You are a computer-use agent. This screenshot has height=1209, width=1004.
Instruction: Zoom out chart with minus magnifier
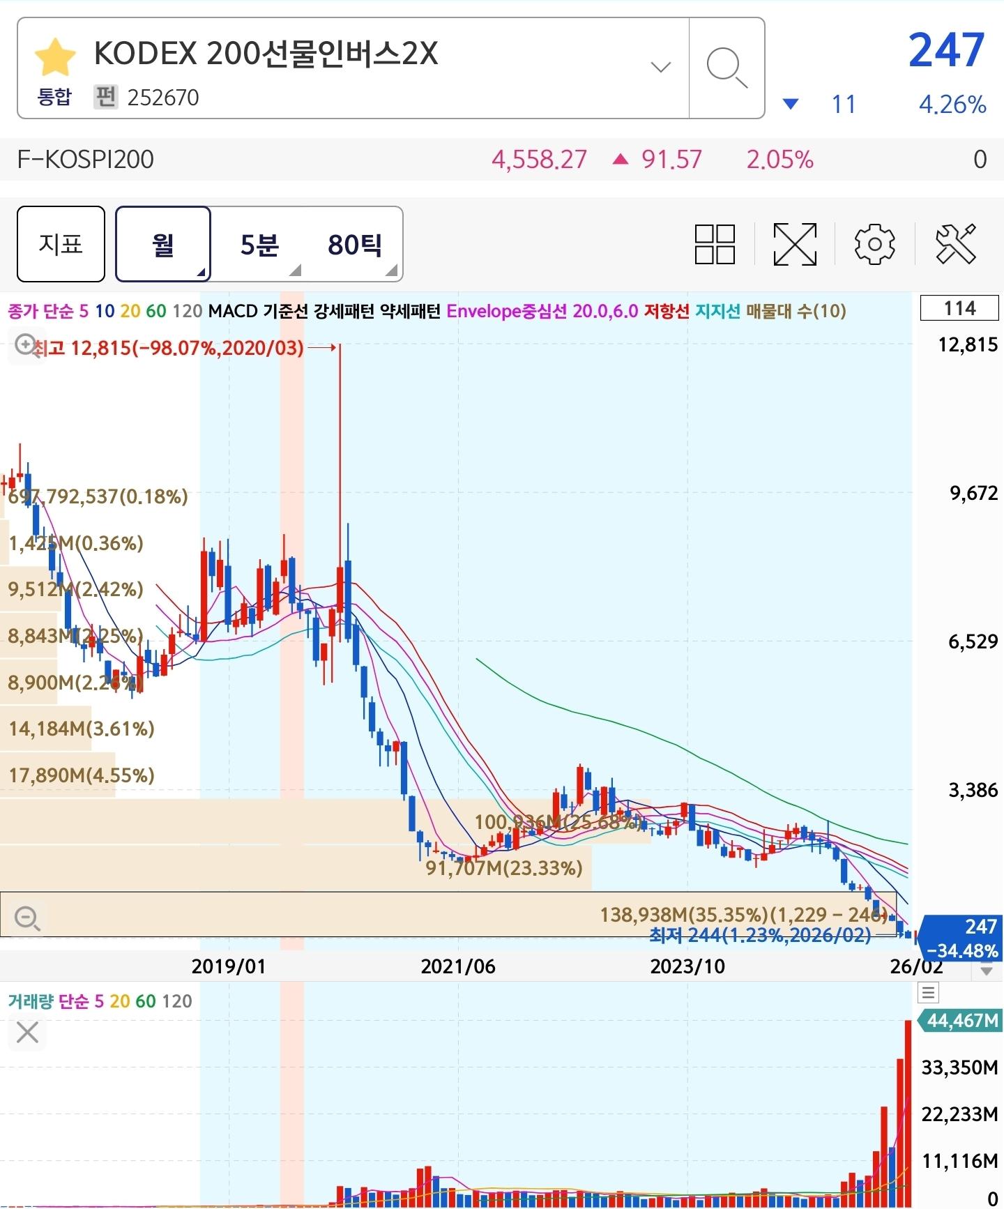(27, 918)
